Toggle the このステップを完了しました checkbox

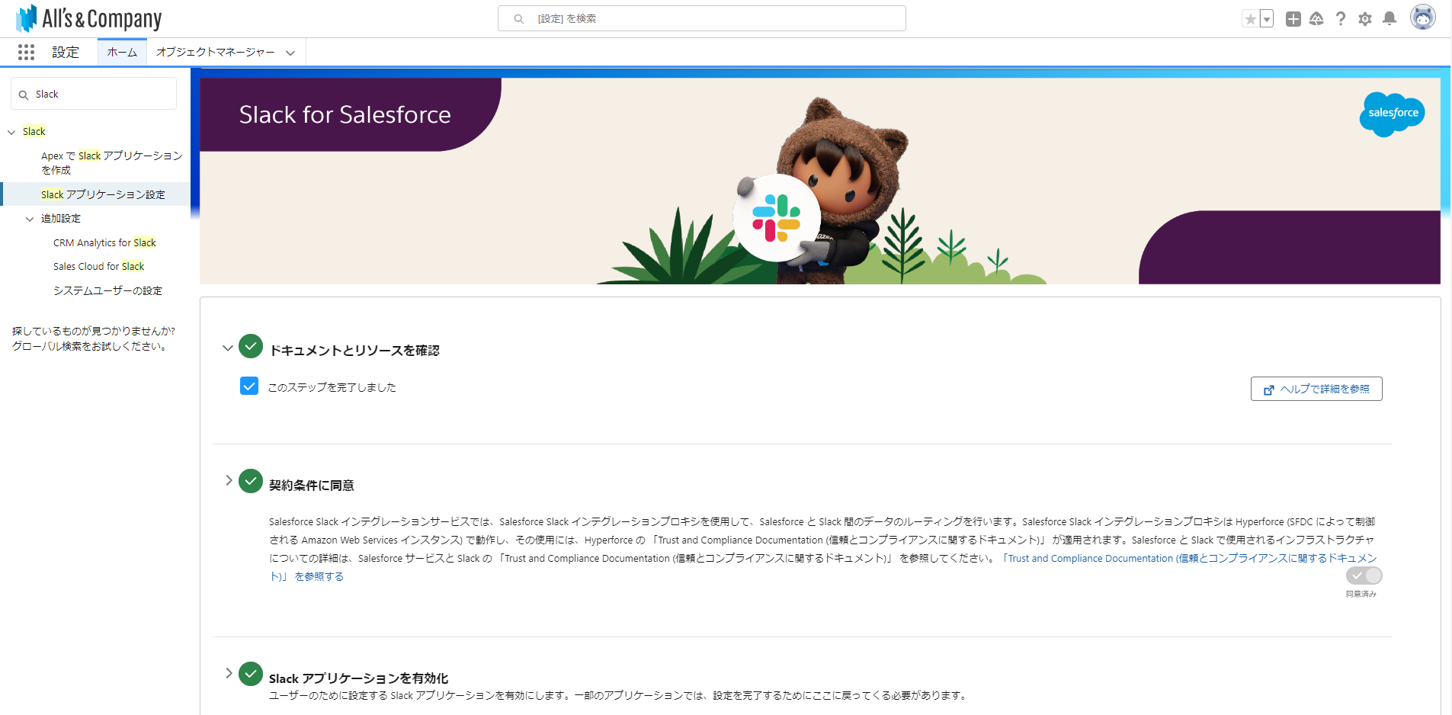pyautogui.click(x=249, y=386)
